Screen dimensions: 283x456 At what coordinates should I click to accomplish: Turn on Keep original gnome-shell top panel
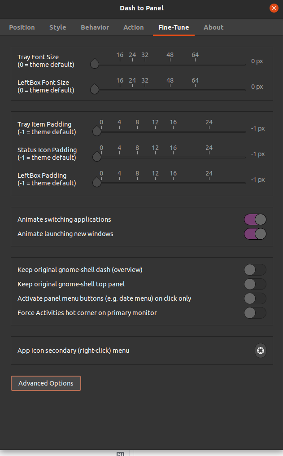255,284
